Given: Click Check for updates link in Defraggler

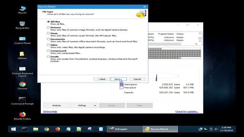Looking at the screenshot, I should click(187, 112).
